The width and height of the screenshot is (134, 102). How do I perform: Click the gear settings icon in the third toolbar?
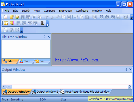(11, 30)
